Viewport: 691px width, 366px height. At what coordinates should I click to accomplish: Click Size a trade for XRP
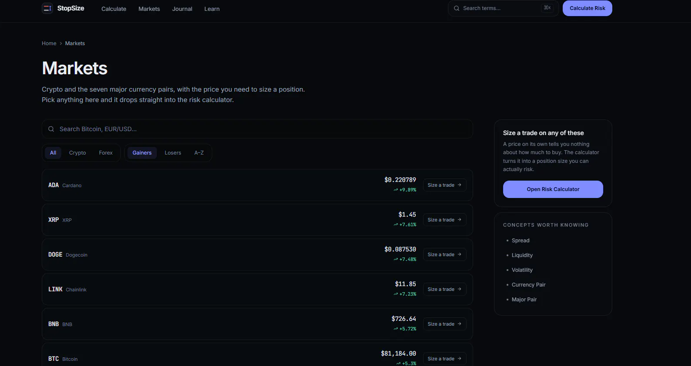(445, 220)
